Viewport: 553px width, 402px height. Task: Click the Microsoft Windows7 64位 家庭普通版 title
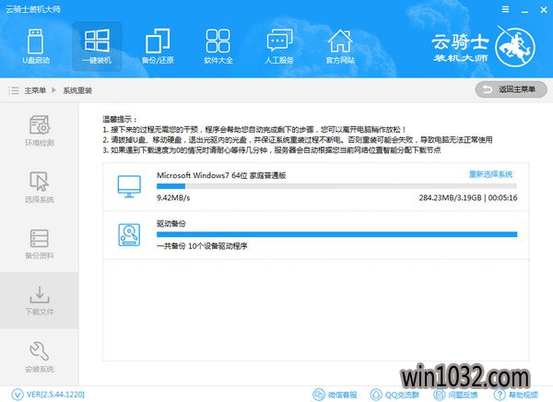[x=221, y=175]
